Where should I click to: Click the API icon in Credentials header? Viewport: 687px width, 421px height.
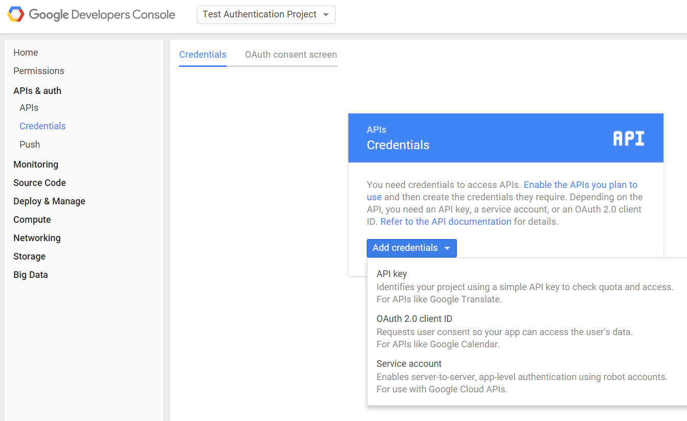628,138
